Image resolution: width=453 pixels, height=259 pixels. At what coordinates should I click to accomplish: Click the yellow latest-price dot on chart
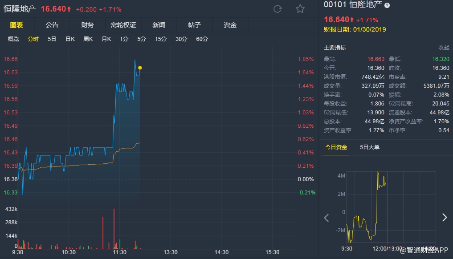[x=140, y=68]
